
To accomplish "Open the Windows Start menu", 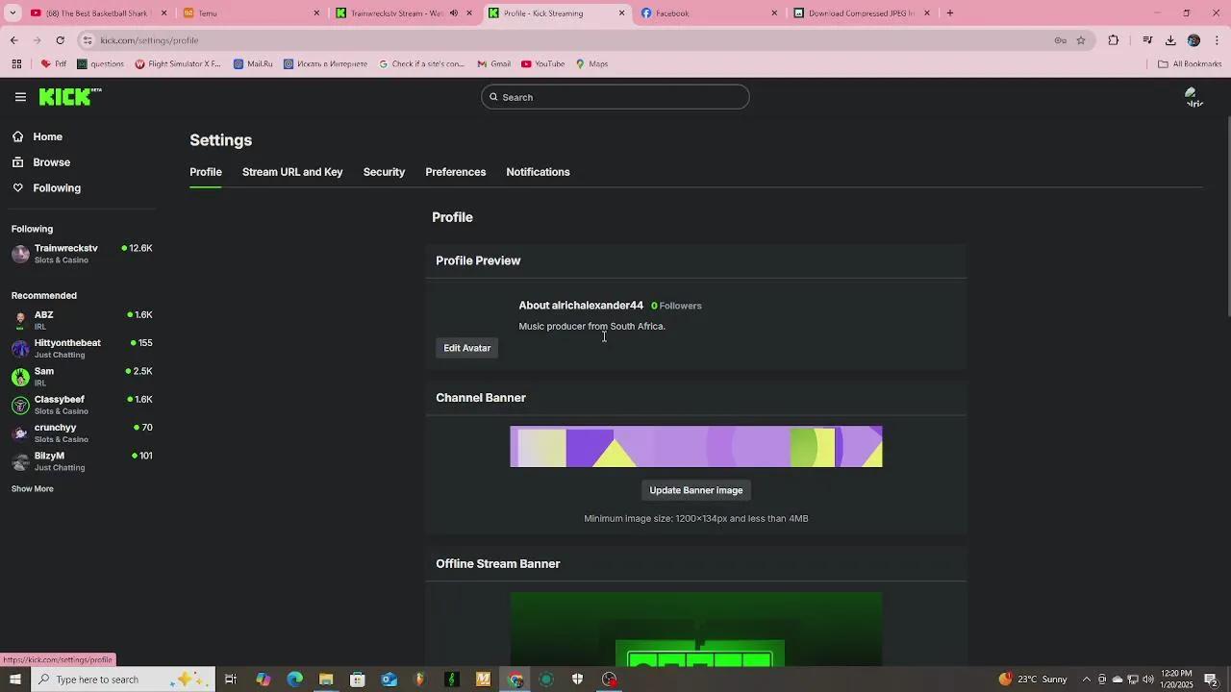I will pyautogui.click(x=14, y=680).
